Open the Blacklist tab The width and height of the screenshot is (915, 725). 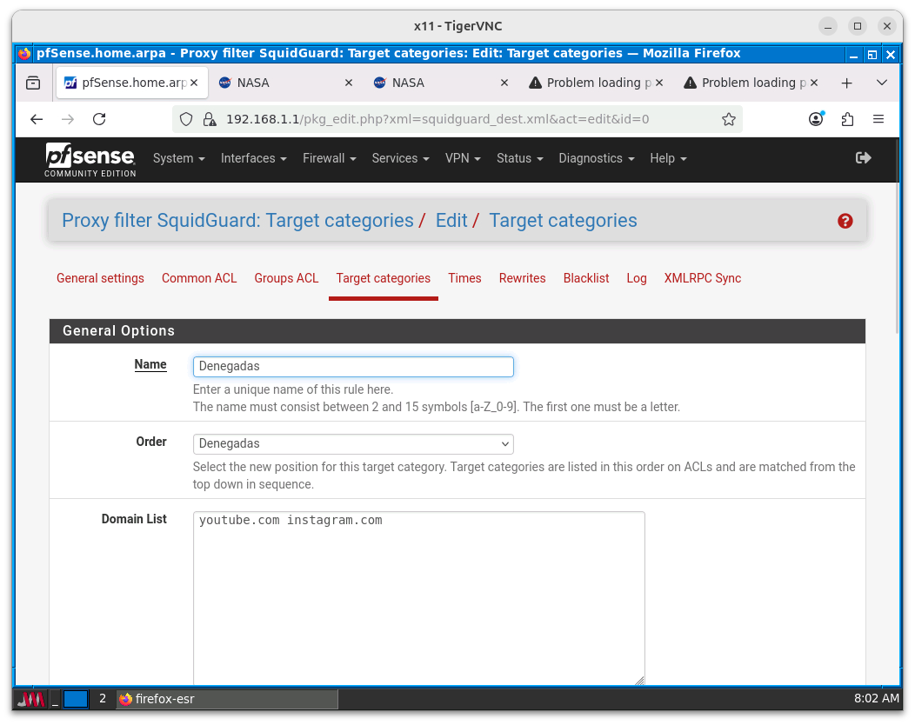pyautogui.click(x=586, y=278)
